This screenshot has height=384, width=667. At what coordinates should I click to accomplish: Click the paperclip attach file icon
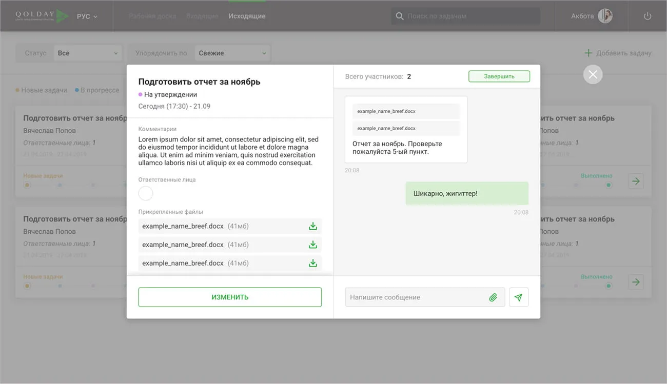tap(493, 297)
